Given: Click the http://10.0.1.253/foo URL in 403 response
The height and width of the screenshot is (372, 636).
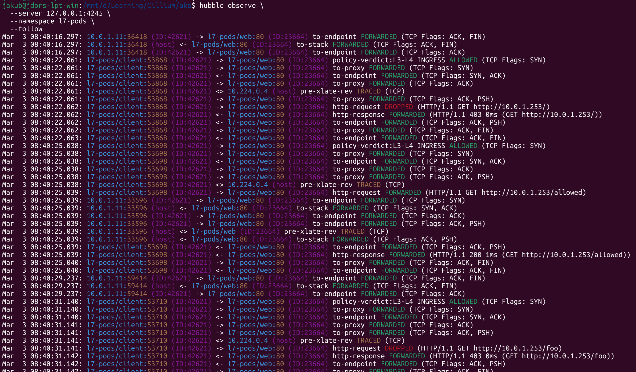Looking at the screenshot, I should [564, 356].
